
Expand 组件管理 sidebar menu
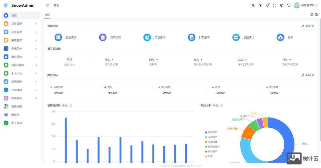21,57
